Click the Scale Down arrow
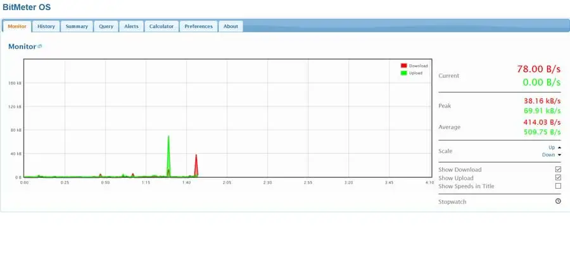The height and width of the screenshot is (271, 570). [559, 154]
